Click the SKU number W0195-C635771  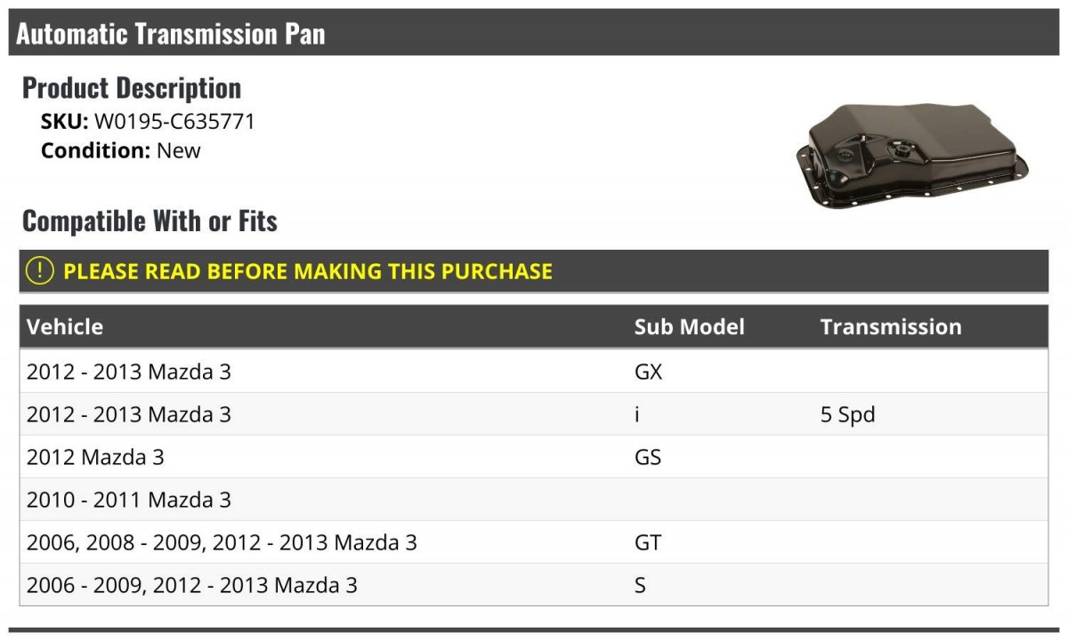(x=174, y=122)
